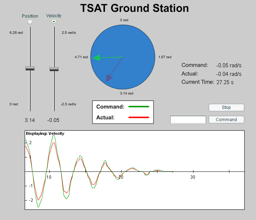Click the 4.71 rad dial label
The image size is (256, 220).
coord(81,57)
